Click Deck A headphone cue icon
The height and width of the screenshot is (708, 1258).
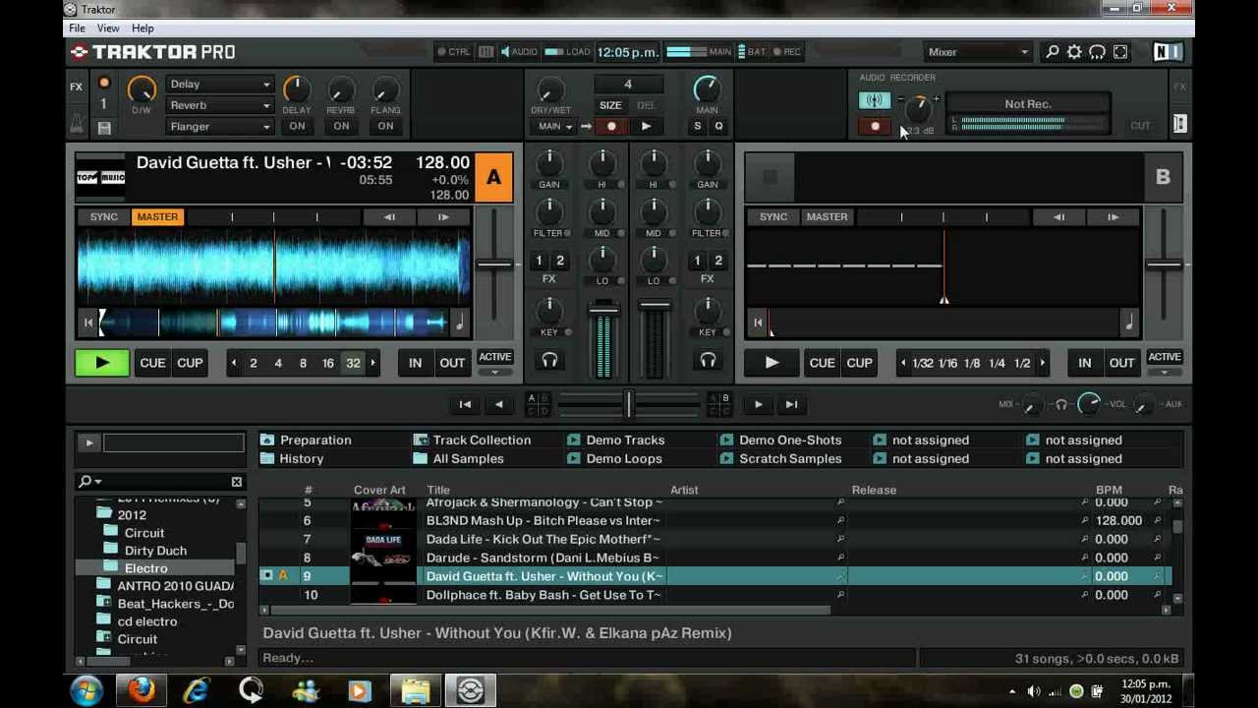(549, 361)
